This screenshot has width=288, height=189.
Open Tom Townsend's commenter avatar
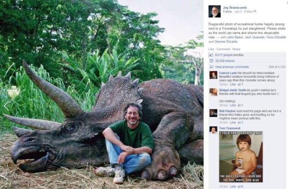click(x=213, y=130)
